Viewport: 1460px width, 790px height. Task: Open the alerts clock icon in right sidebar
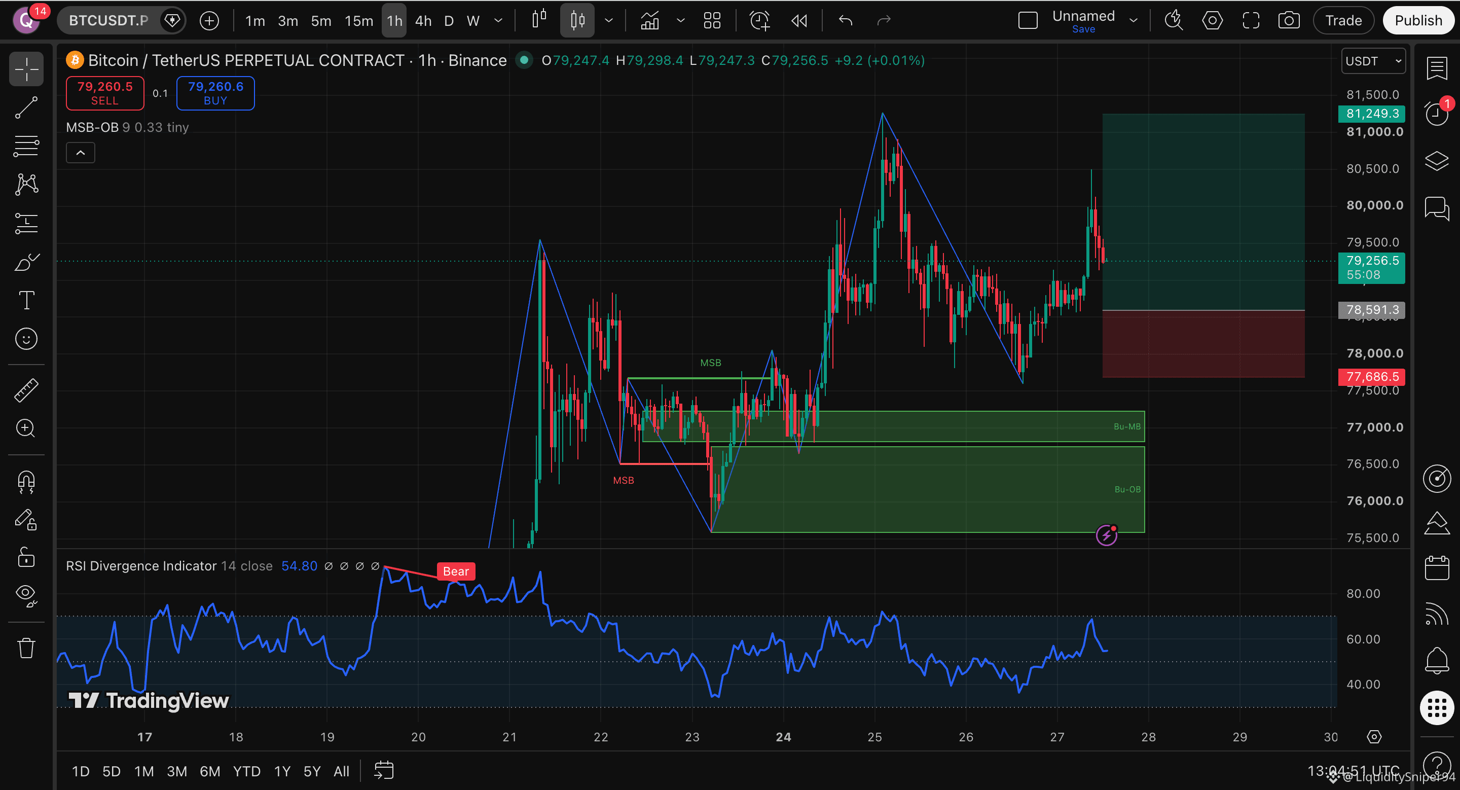point(1437,113)
